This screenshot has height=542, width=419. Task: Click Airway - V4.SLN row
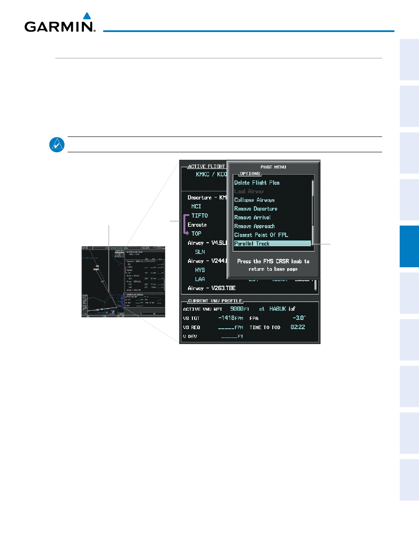pos(207,243)
